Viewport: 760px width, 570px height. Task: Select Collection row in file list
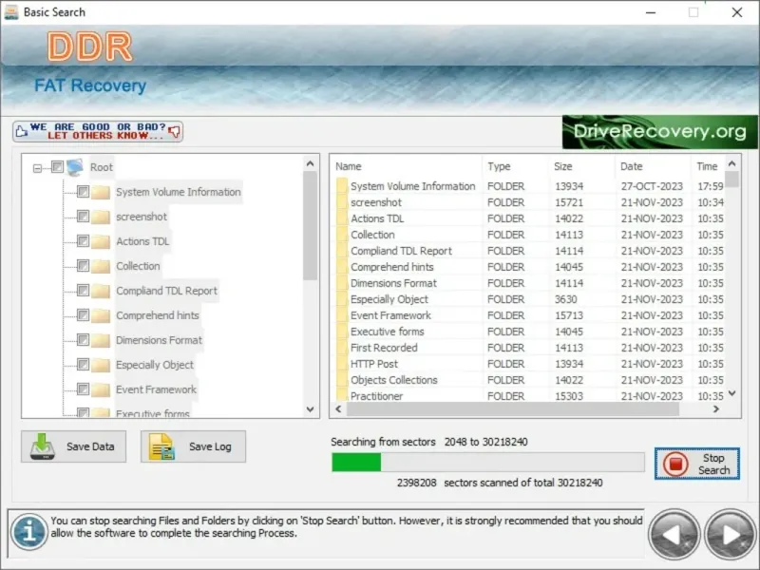[528, 235]
